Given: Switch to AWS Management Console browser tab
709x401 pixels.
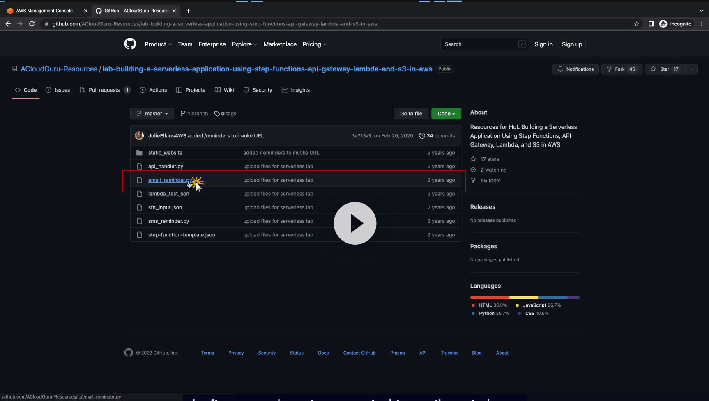Looking at the screenshot, I should [44, 11].
